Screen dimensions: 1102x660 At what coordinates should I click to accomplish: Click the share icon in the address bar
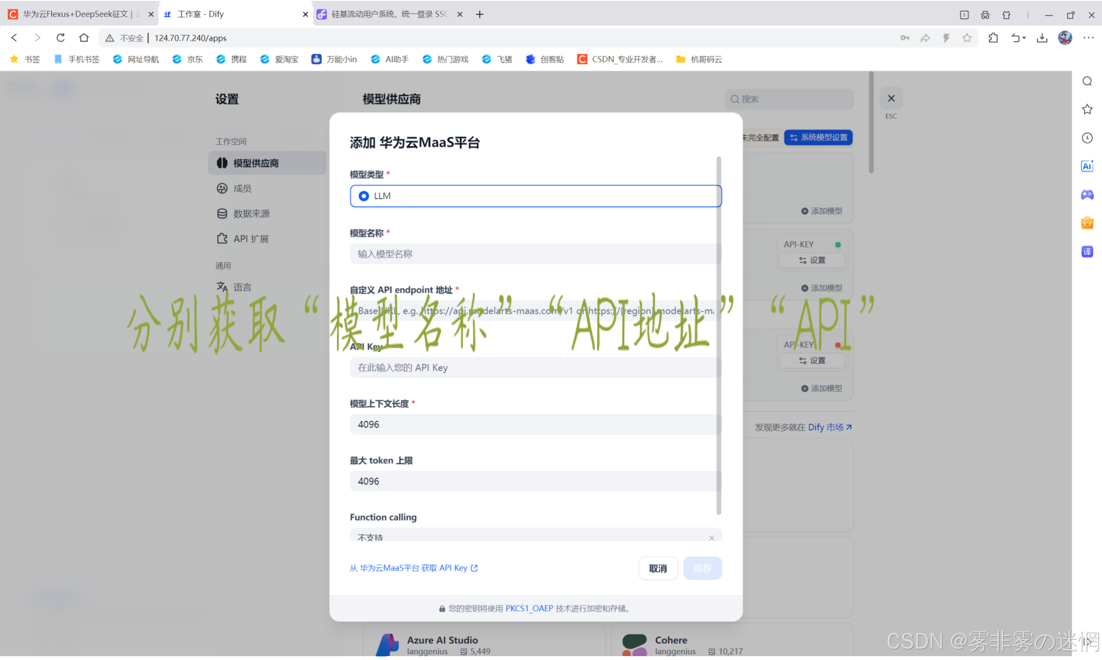[925, 38]
